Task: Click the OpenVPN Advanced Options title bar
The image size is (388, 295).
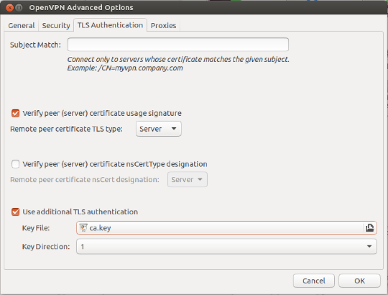Action: [194, 8]
